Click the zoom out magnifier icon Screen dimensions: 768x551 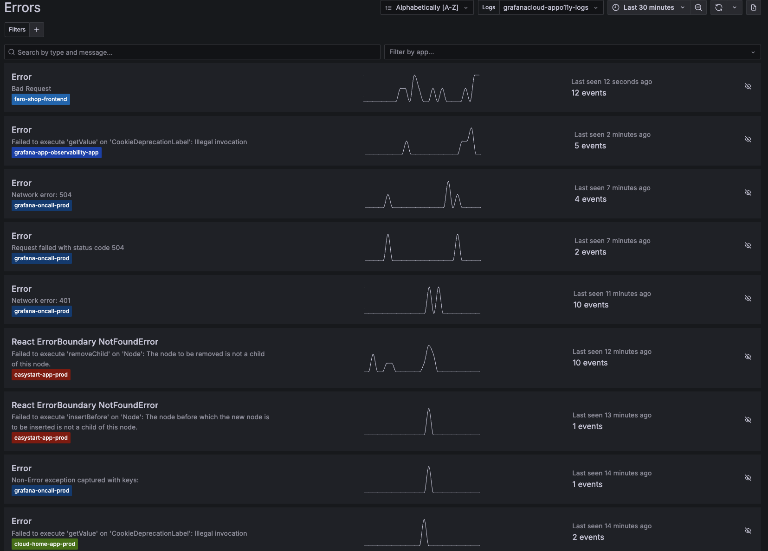698,7
